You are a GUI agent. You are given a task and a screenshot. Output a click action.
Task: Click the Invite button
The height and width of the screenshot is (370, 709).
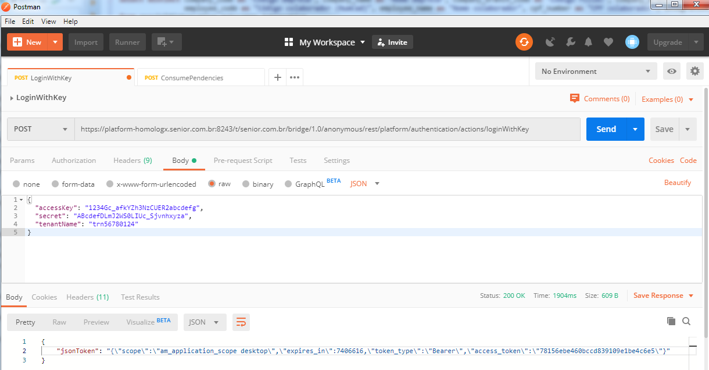392,42
